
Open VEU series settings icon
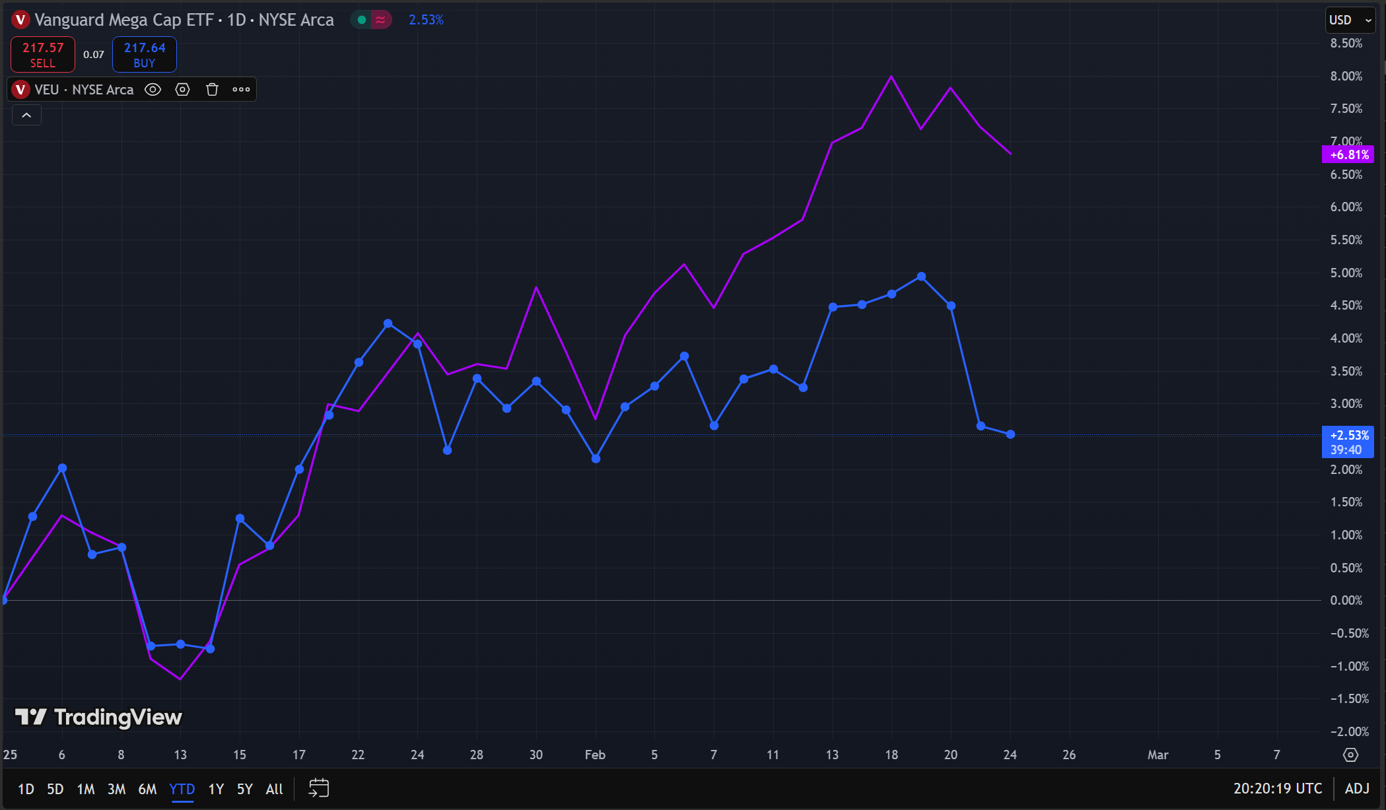pyautogui.click(x=183, y=90)
